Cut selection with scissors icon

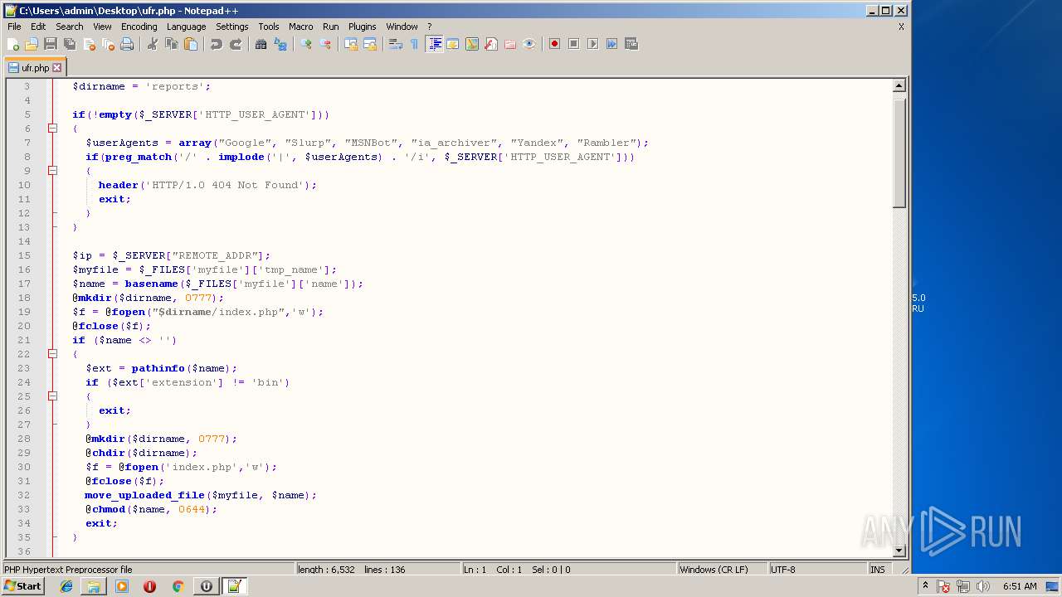153,44
